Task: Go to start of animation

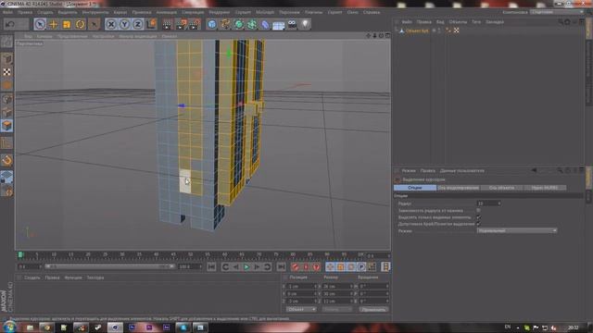Action: pos(211,267)
